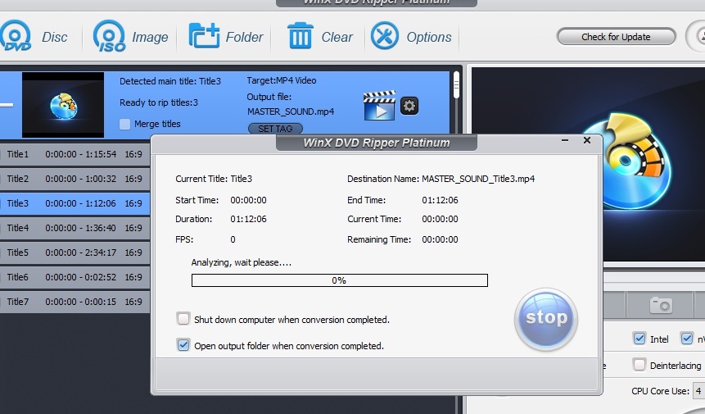
Task: Open the gear settings for output
Action: coord(409,106)
